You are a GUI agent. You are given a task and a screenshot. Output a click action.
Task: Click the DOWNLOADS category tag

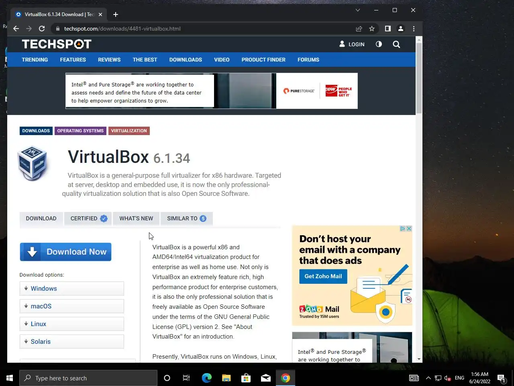[36, 131]
